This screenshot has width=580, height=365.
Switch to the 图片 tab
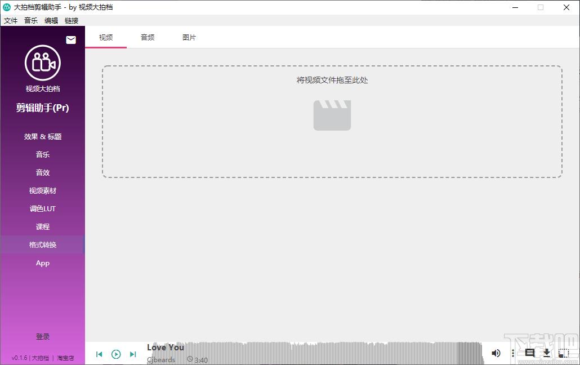[x=189, y=37]
